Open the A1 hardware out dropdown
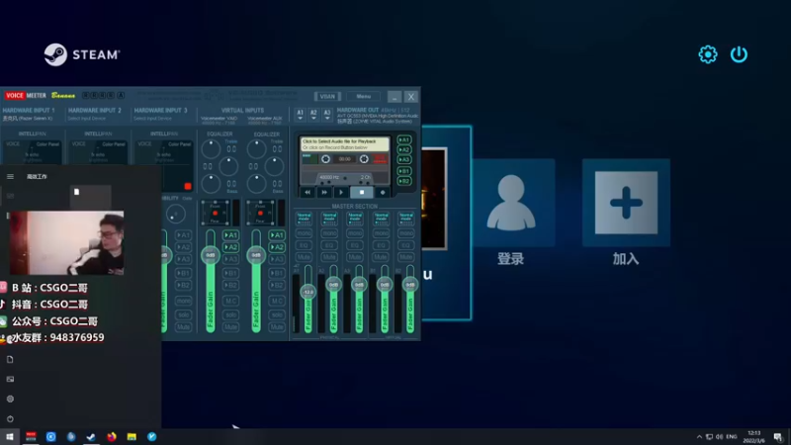This screenshot has height=445, width=791. tap(300, 115)
